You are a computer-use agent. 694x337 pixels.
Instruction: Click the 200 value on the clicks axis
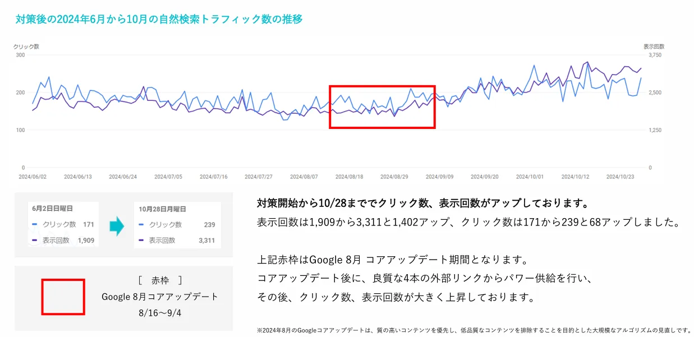pos(20,93)
